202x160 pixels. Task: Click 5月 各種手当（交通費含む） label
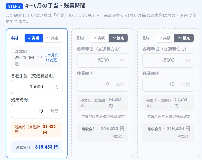coord(99,49)
